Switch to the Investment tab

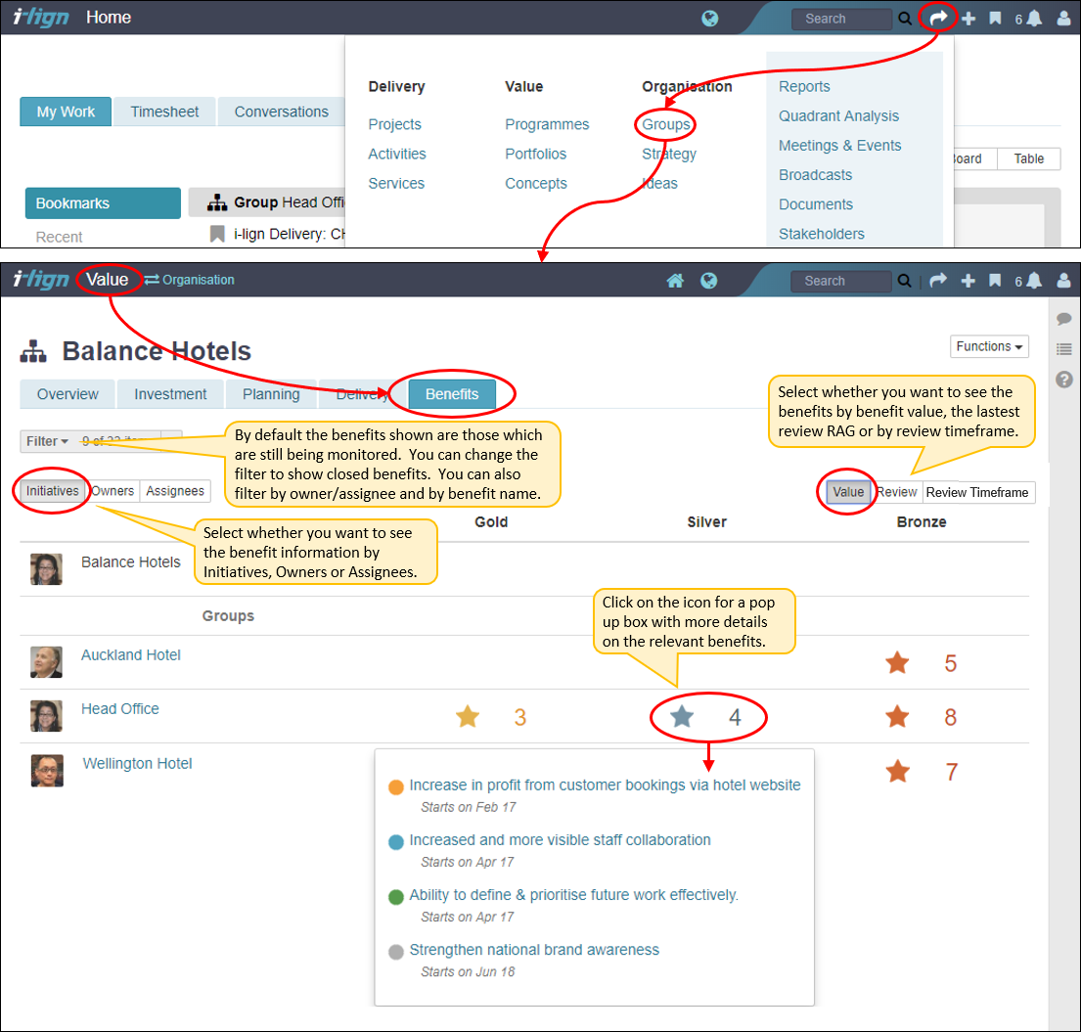click(170, 394)
